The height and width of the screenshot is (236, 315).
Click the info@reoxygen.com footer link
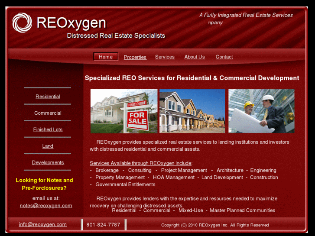click(x=43, y=225)
